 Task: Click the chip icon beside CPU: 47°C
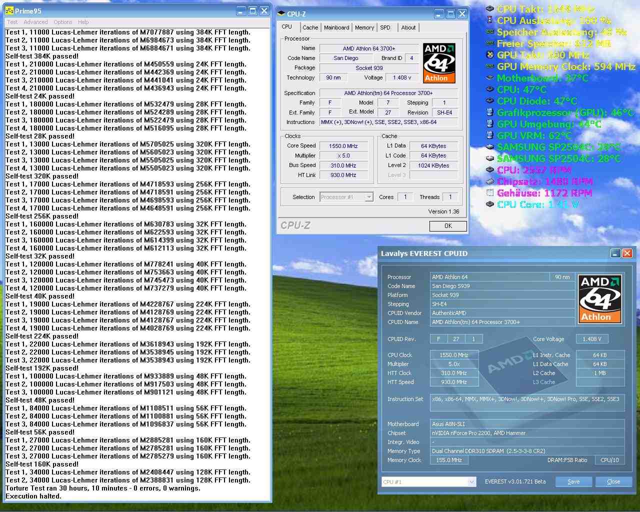(490, 89)
